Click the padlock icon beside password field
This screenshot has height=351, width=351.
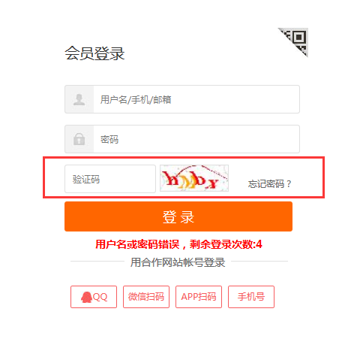(x=79, y=139)
